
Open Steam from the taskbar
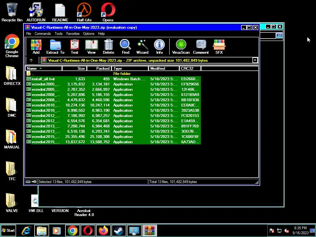click(119, 231)
